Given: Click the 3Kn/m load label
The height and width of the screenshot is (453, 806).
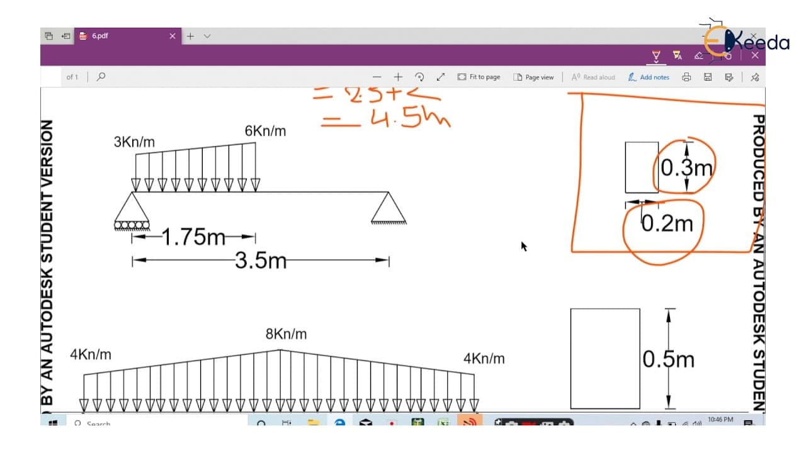Looking at the screenshot, I should (134, 142).
